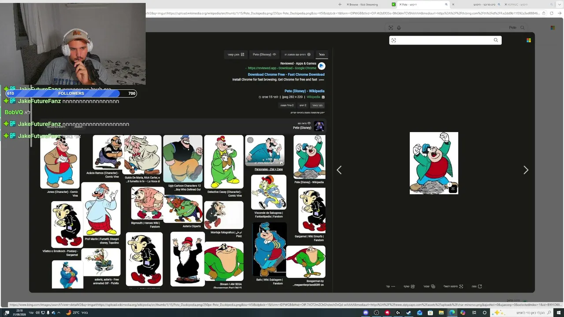The width and height of the screenshot is (564, 317).
Task: Click the green 'Wikipedia' source link
Action: [313, 97]
